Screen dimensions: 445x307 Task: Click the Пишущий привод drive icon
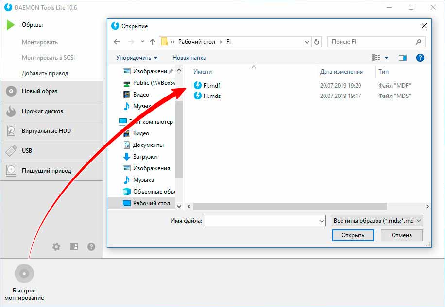click(11, 171)
